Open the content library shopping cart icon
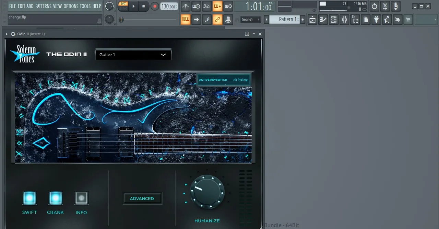Image resolution: width=439 pixels, height=229 pixels. (x=408, y=20)
